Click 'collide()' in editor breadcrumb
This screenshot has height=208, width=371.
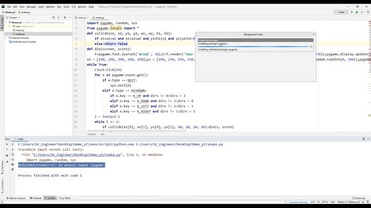pyautogui.click(x=92, y=134)
